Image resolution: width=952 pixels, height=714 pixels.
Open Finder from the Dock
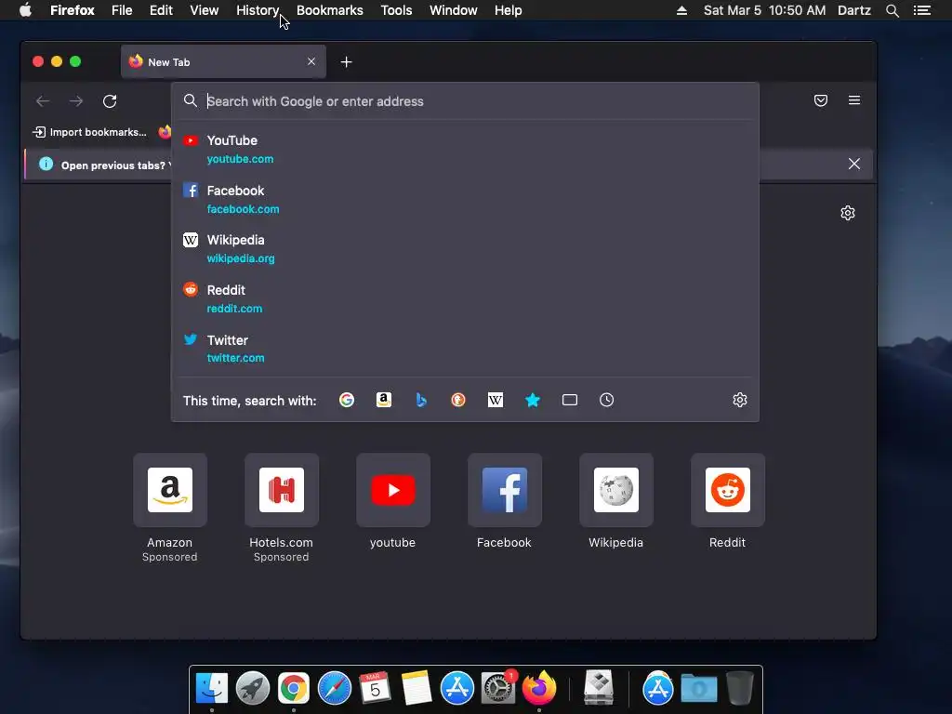[x=212, y=689]
